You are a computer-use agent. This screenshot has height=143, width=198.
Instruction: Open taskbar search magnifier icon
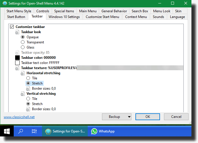point(21,131)
